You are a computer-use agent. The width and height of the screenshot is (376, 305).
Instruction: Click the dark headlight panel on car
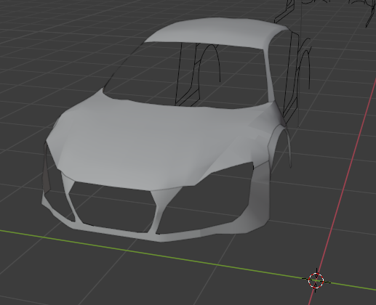[47, 169]
